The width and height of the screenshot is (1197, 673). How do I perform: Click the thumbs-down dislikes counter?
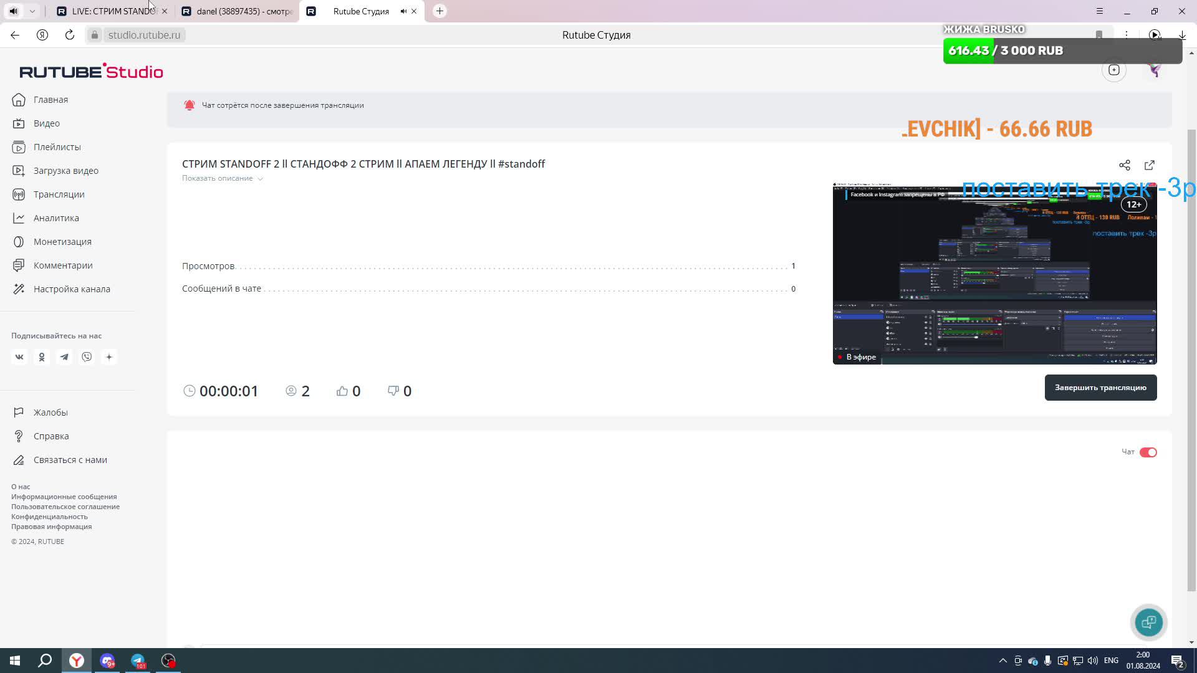(x=400, y=391)
